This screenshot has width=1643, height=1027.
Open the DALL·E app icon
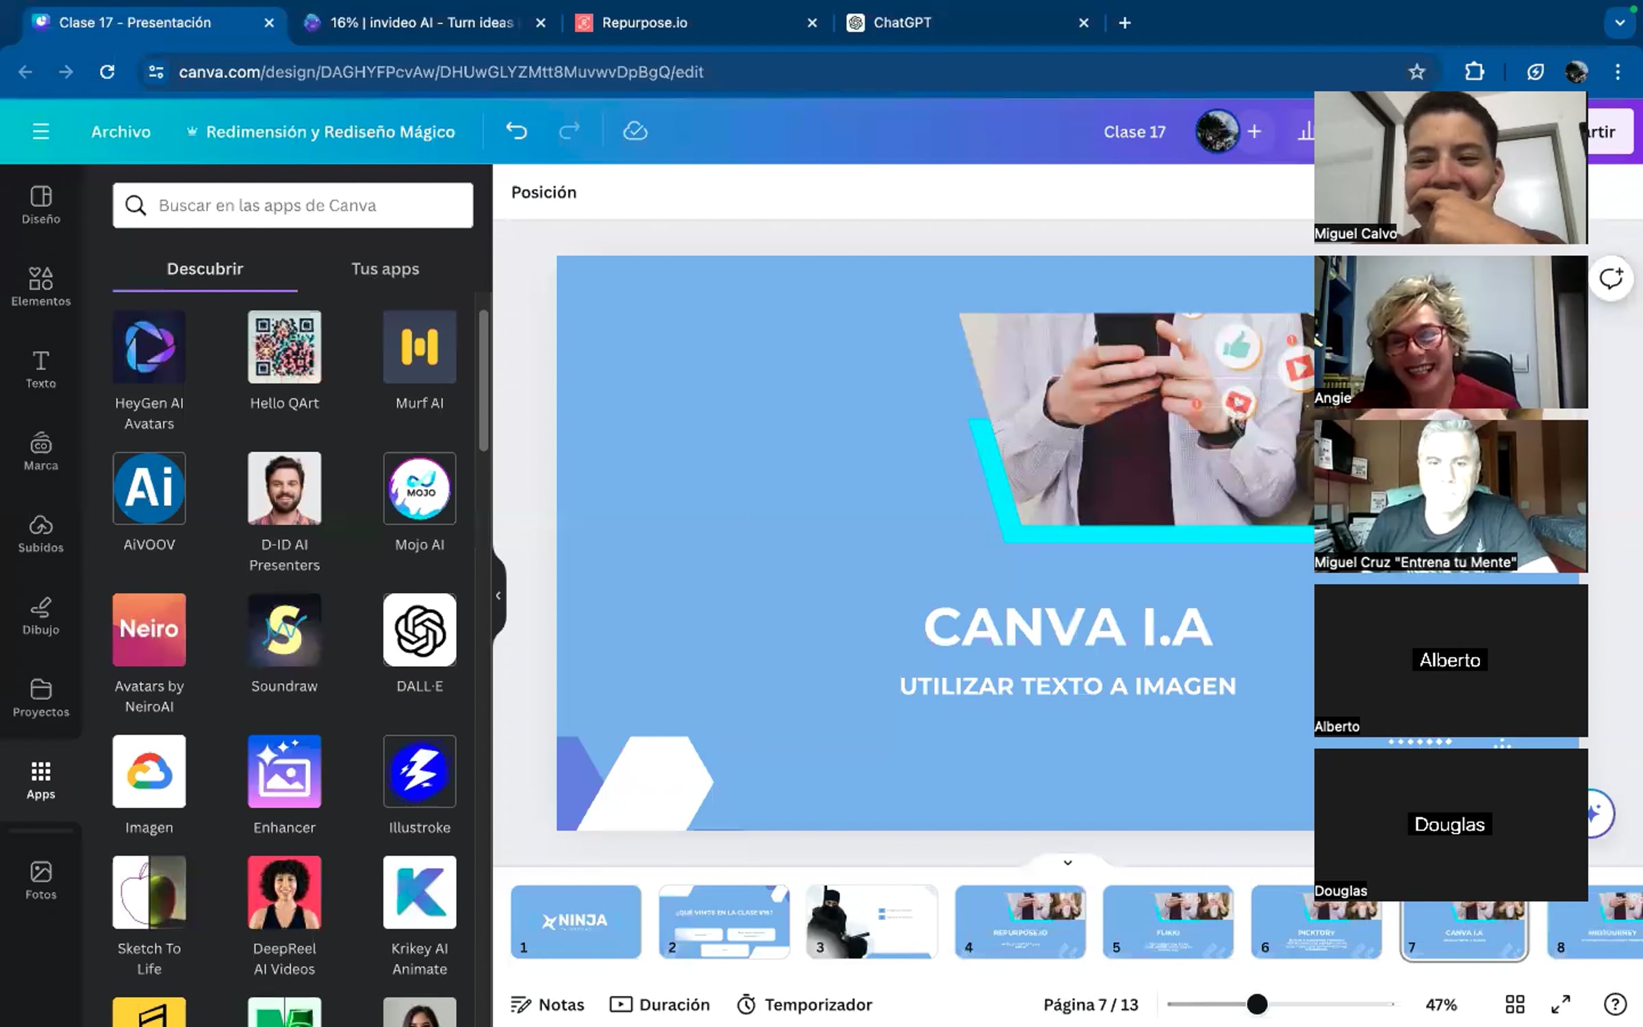(x=419, y=629)
